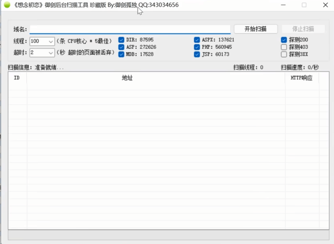Click the ID column header
Screen dimensions: 334x244
(17, 78)
